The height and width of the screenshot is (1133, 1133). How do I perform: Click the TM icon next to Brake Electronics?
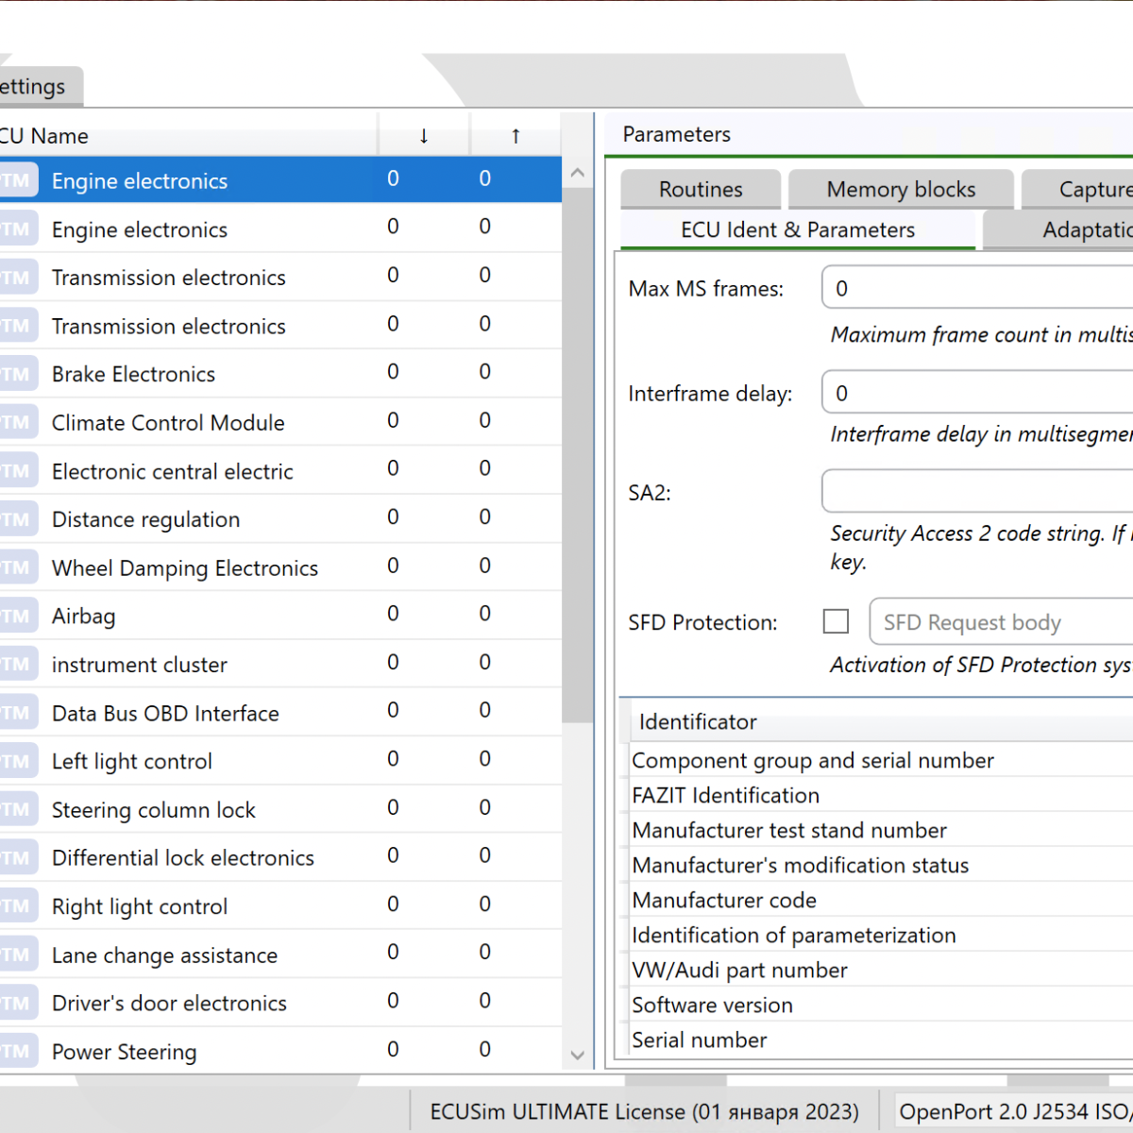click(17, 375)
